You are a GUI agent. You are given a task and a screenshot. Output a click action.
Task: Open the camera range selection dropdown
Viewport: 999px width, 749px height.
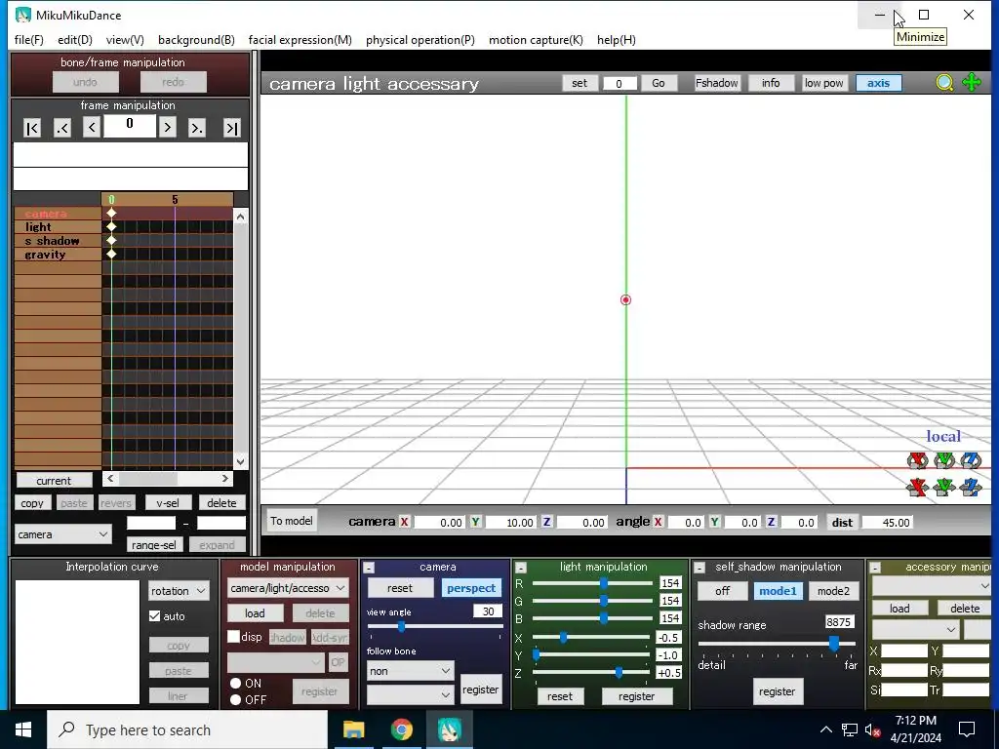point(63,534)
